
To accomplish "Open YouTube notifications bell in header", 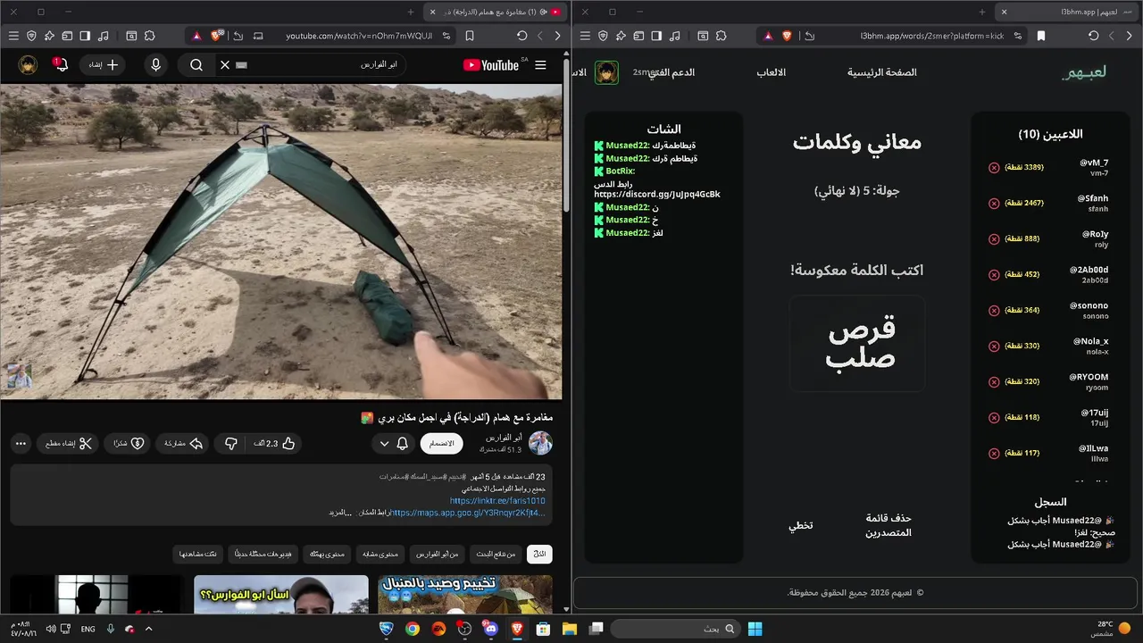I will click(x=61, y=65).
